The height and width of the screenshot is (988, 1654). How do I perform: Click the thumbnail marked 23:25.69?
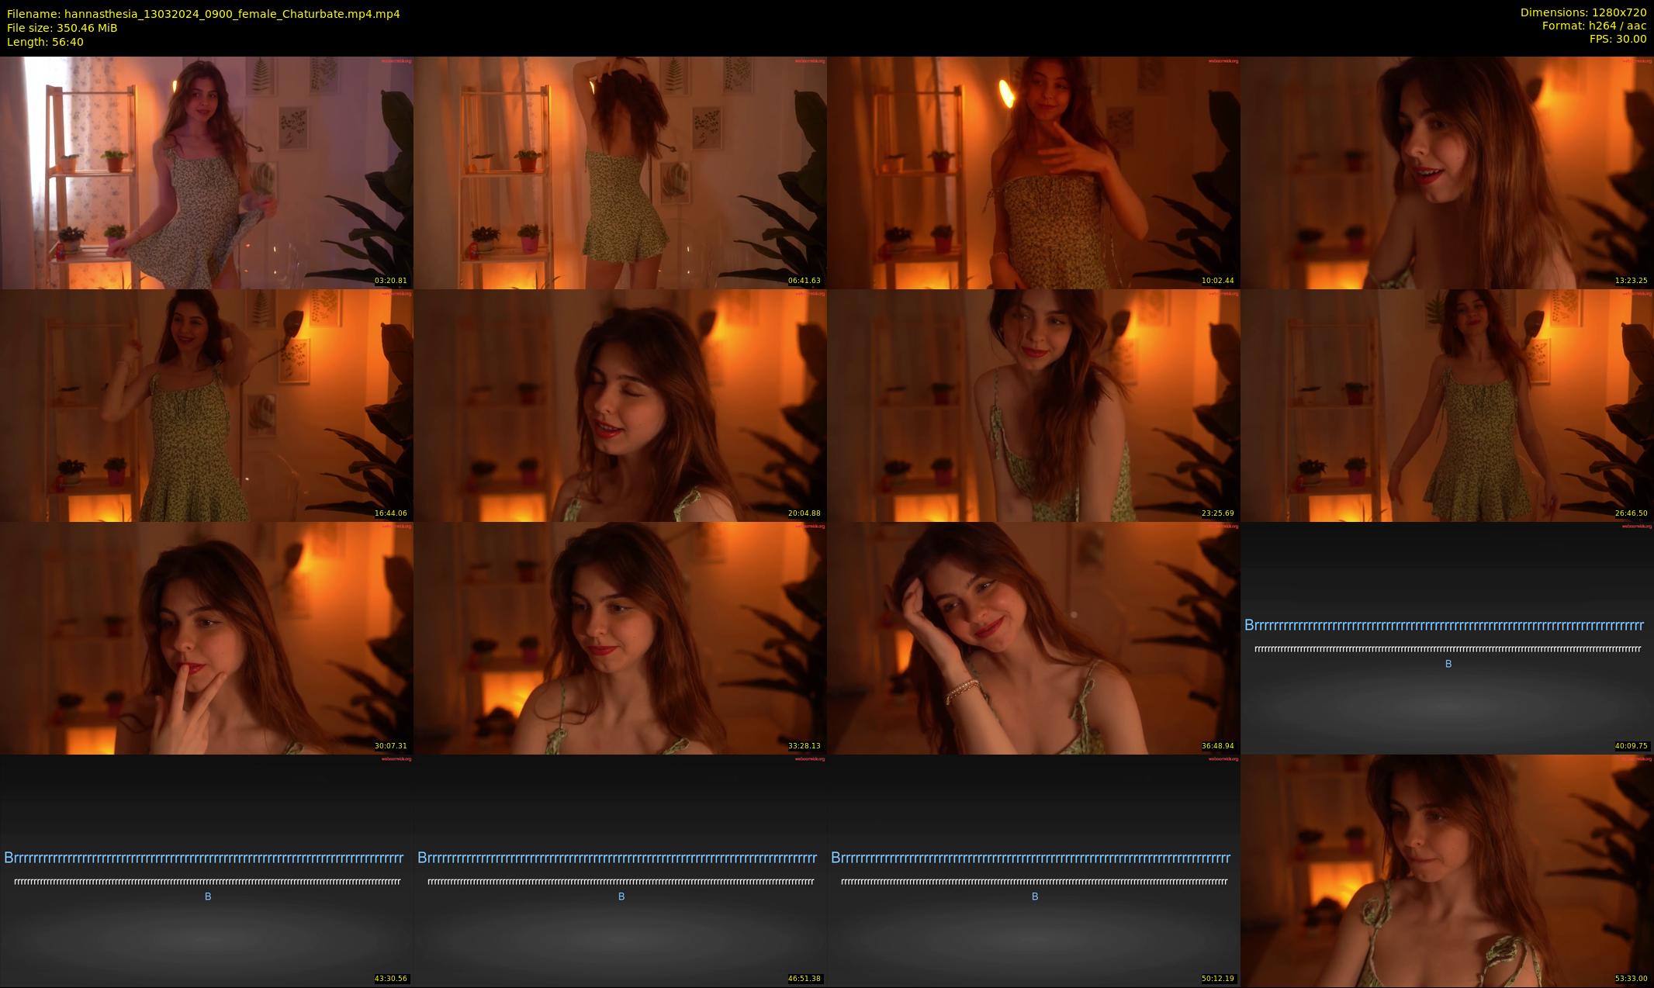[1033, 405]
